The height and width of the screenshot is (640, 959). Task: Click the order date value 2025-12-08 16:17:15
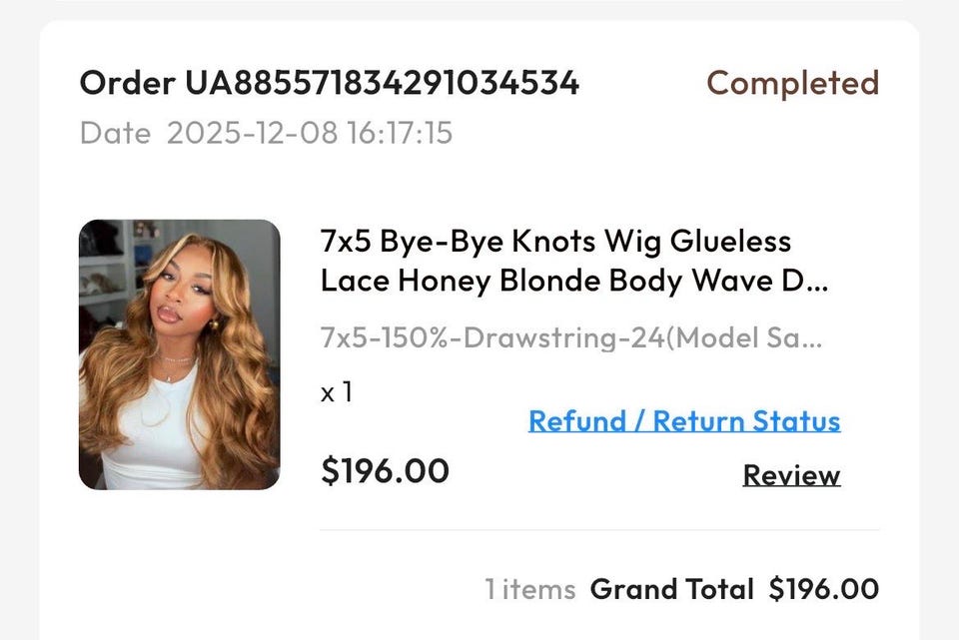(x=310, y=133)
